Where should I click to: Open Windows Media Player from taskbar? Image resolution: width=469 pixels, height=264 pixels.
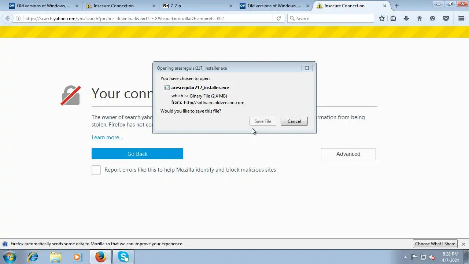77,257
